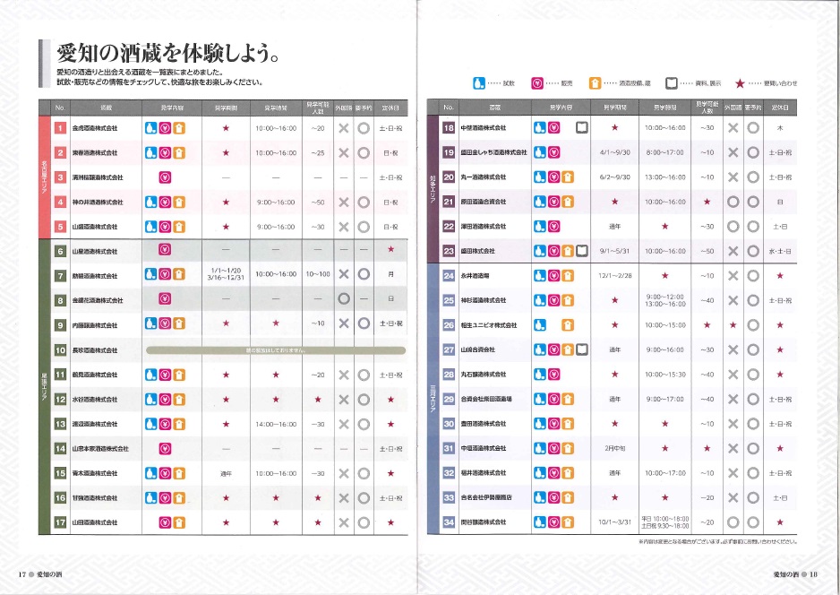Image resolution: width=840 pixels, height=595 pixels.
Task: Click the '1/1~1/20 3/16~12/31' cell in row 7
Action: tap(226, 274)
